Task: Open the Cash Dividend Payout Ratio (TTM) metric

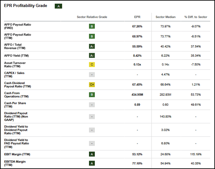Action: click(17, 85)
